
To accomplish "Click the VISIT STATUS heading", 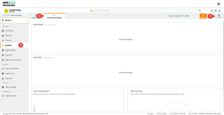I will click(136, 91).
